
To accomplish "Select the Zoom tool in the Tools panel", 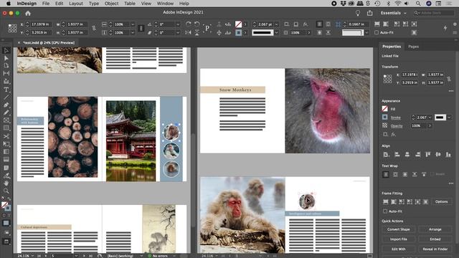I will [6, 191].
